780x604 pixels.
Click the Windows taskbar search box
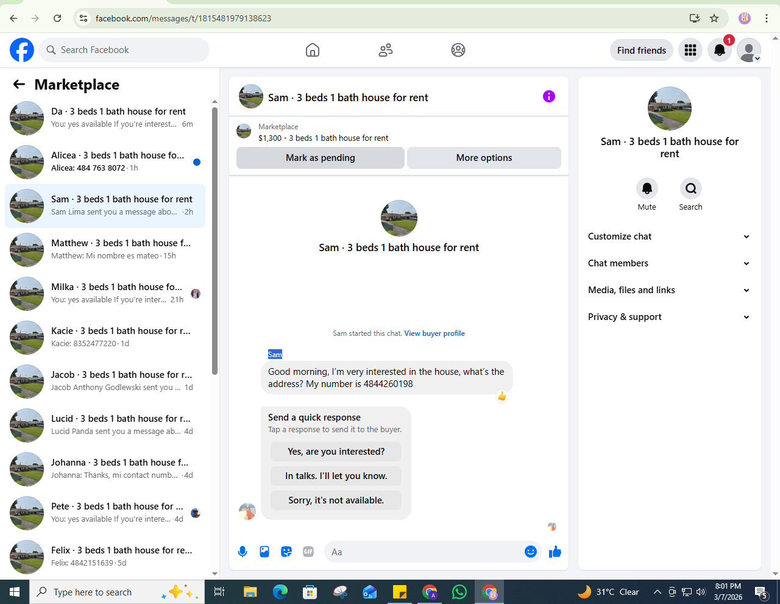(117, 592)
